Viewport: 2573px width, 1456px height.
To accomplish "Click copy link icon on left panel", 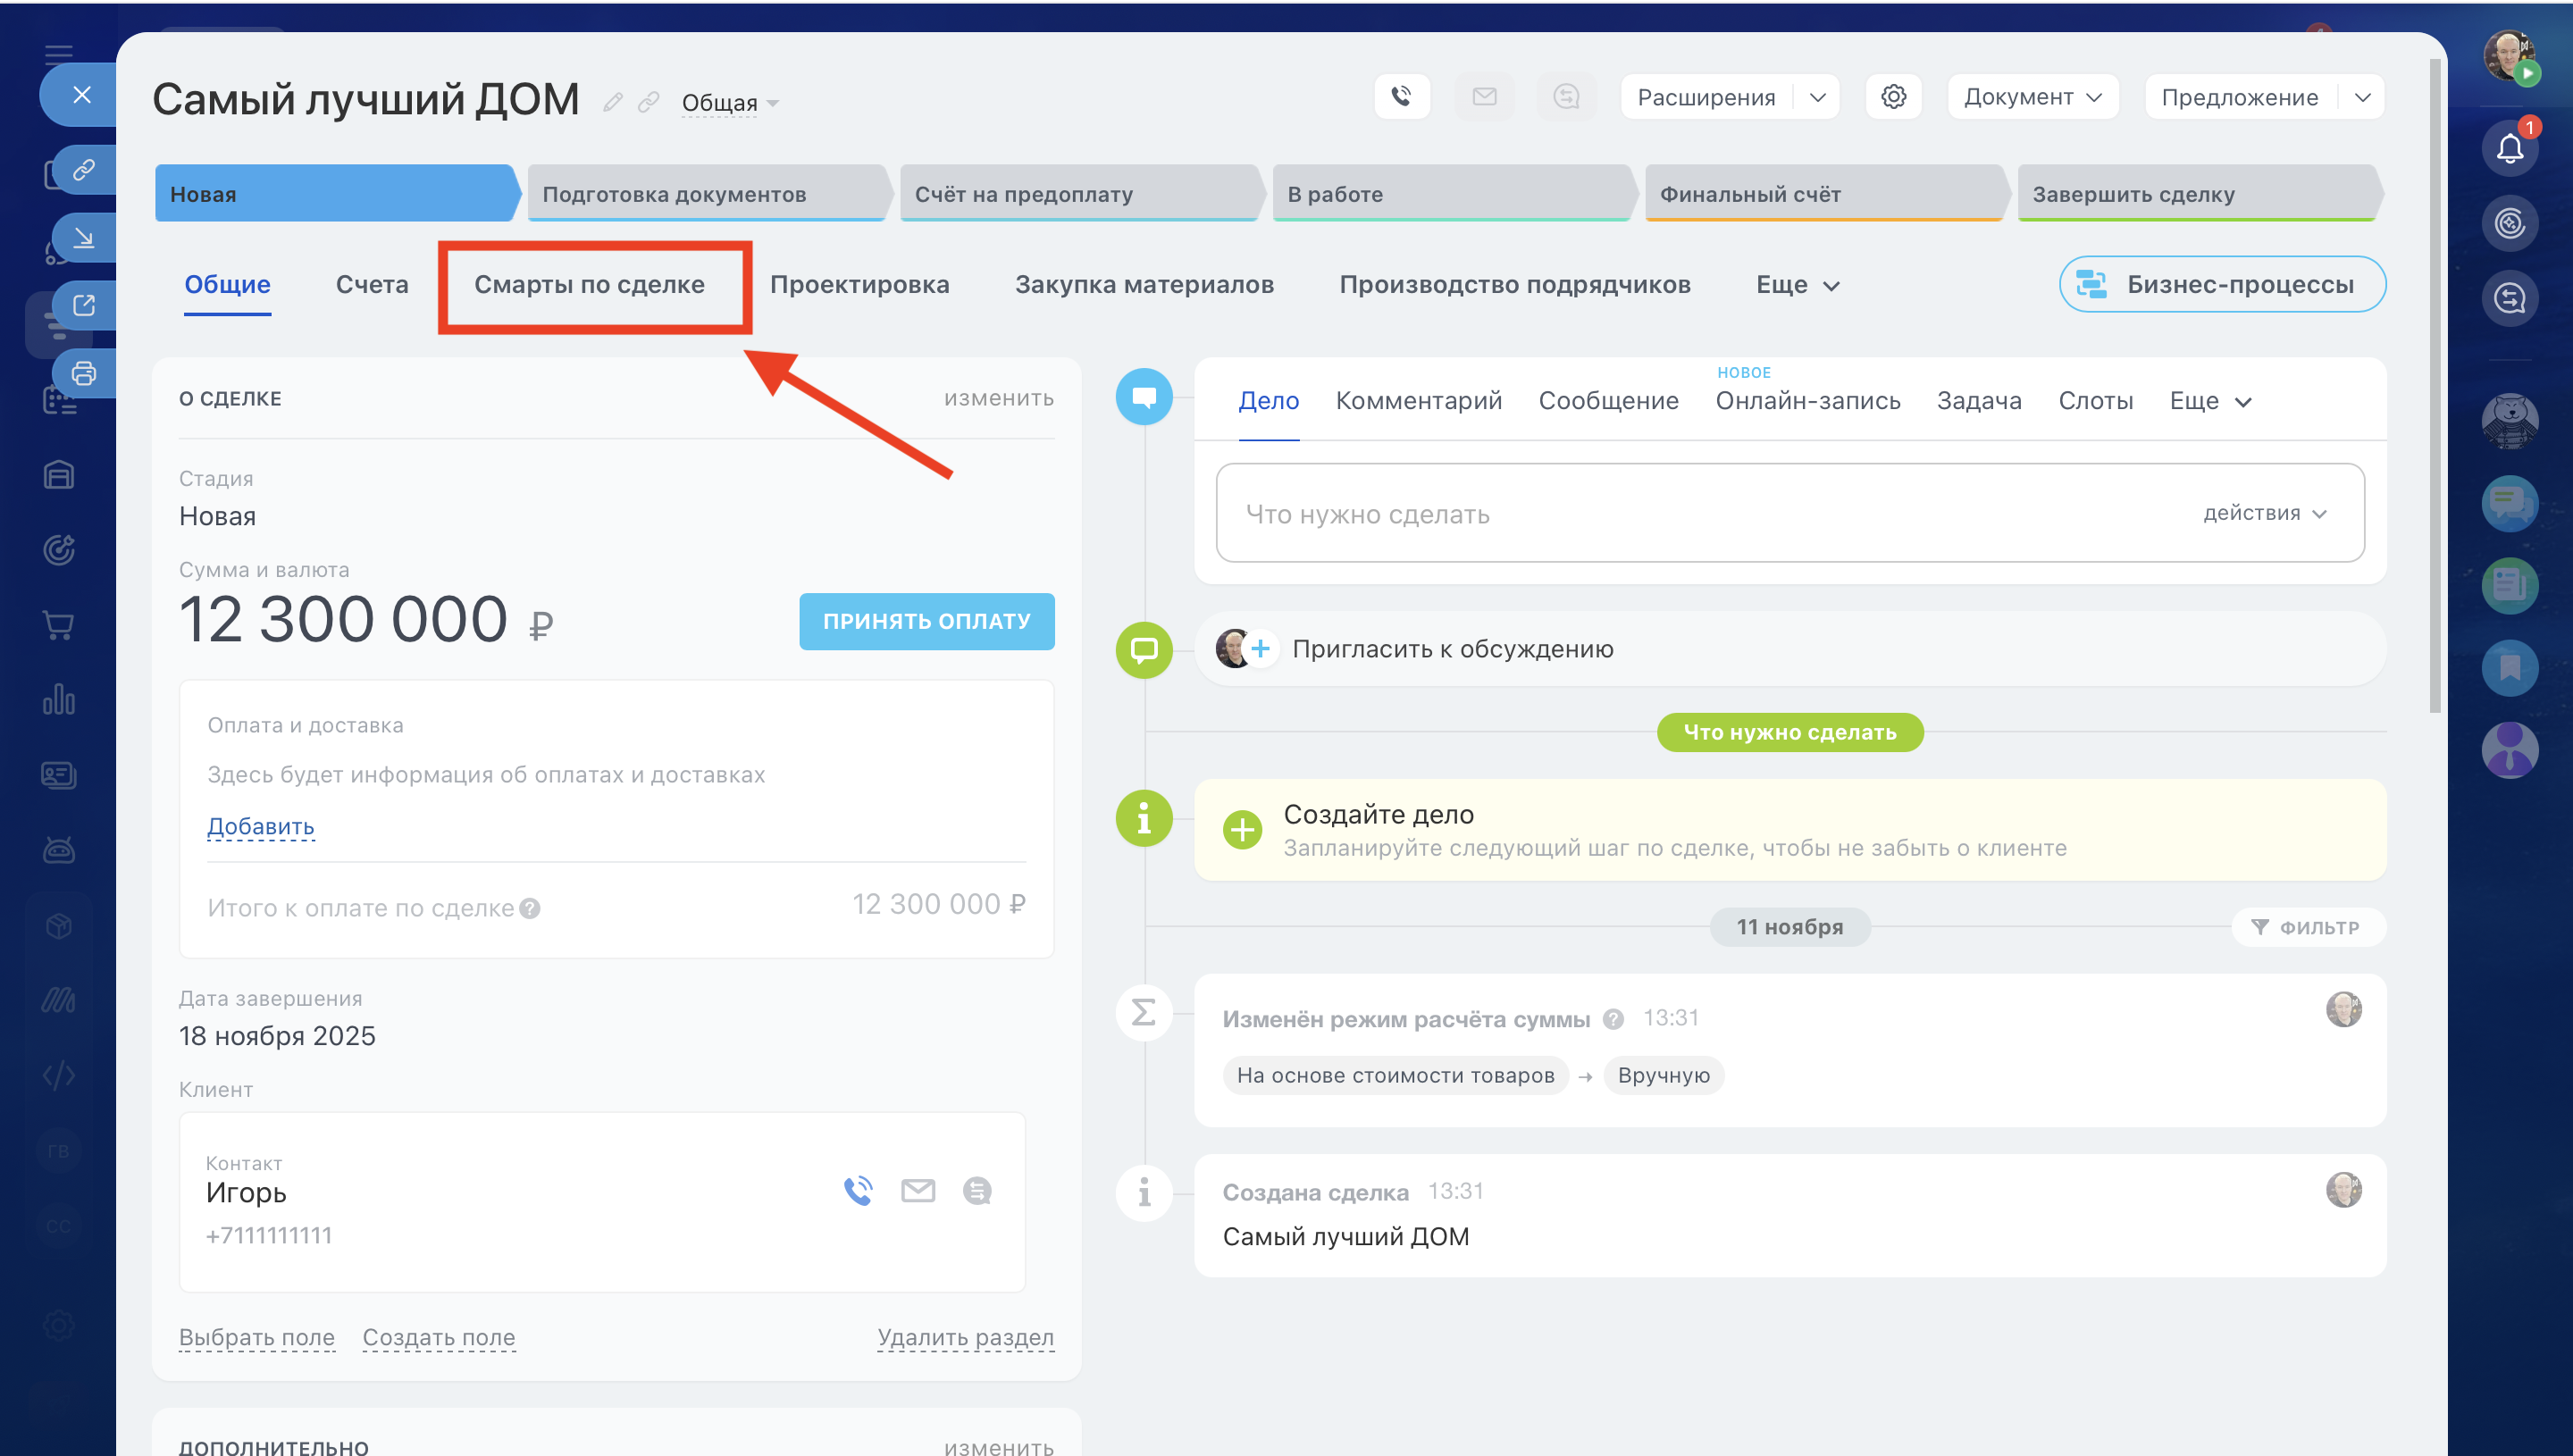I will [84, 169].
